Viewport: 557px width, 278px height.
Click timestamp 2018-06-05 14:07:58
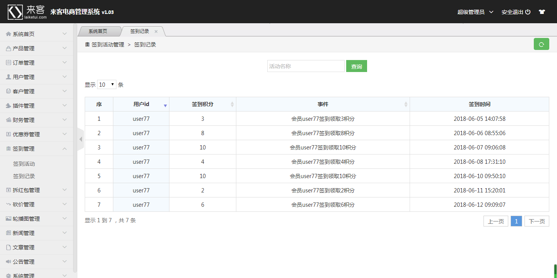(480, 119)
